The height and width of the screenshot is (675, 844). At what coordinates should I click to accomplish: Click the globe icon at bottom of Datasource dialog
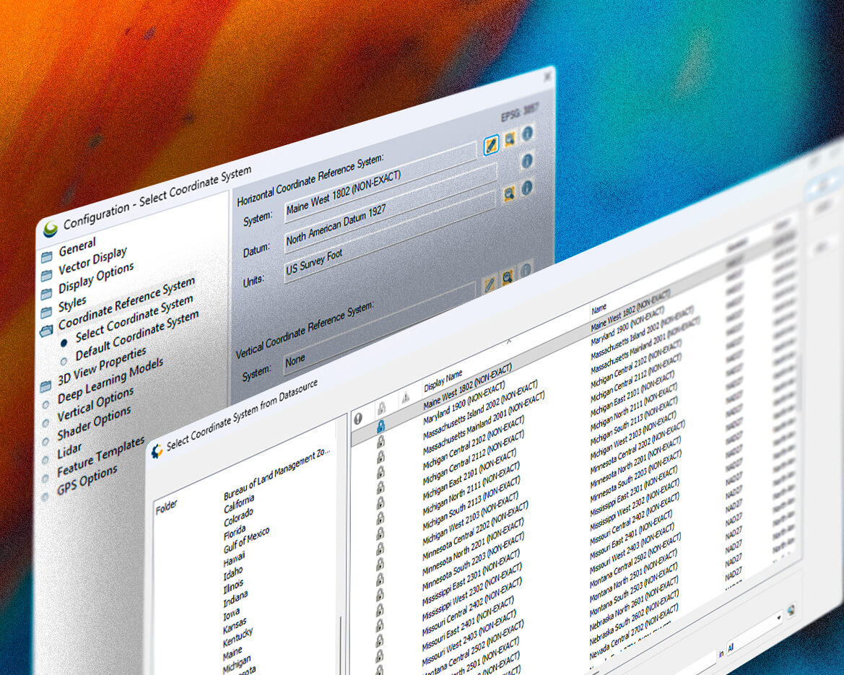point(791,611)
